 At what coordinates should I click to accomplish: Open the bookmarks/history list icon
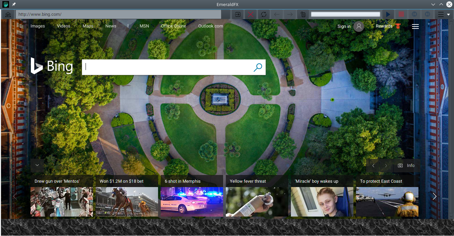303,14
